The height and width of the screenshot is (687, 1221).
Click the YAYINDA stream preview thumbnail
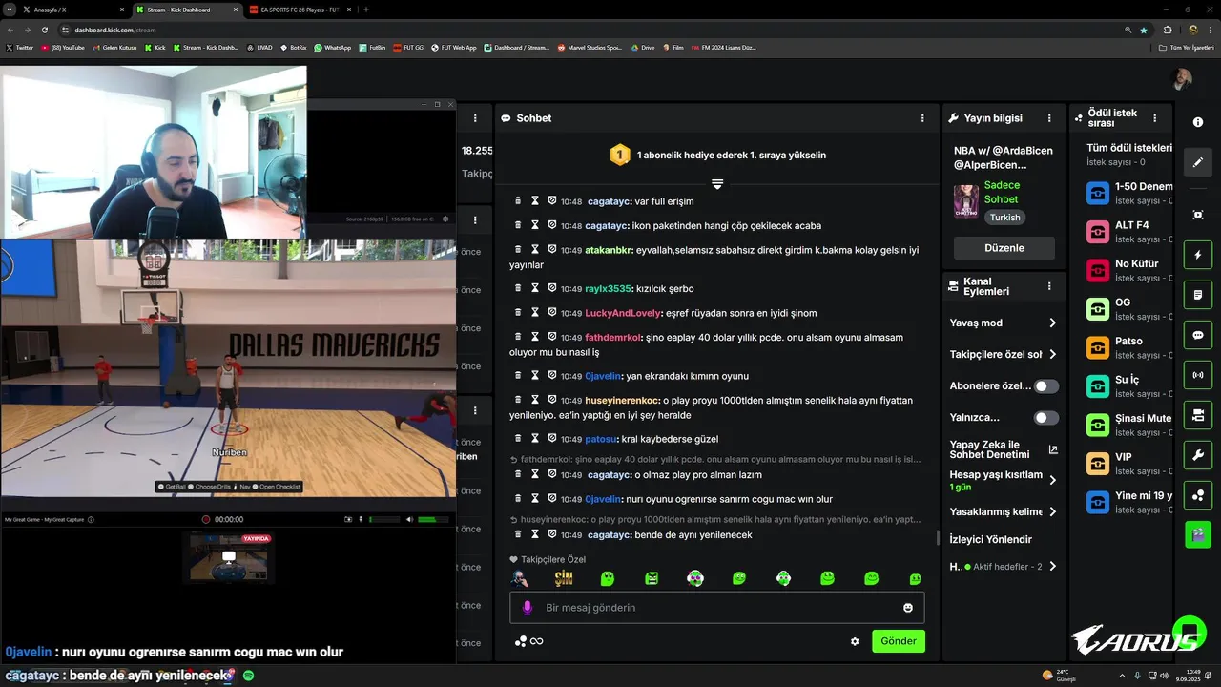click(228, 557)
